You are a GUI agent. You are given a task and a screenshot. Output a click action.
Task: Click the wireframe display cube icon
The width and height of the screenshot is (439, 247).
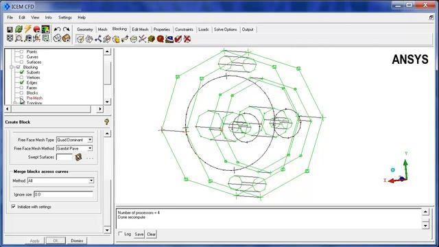click(57, 38)
